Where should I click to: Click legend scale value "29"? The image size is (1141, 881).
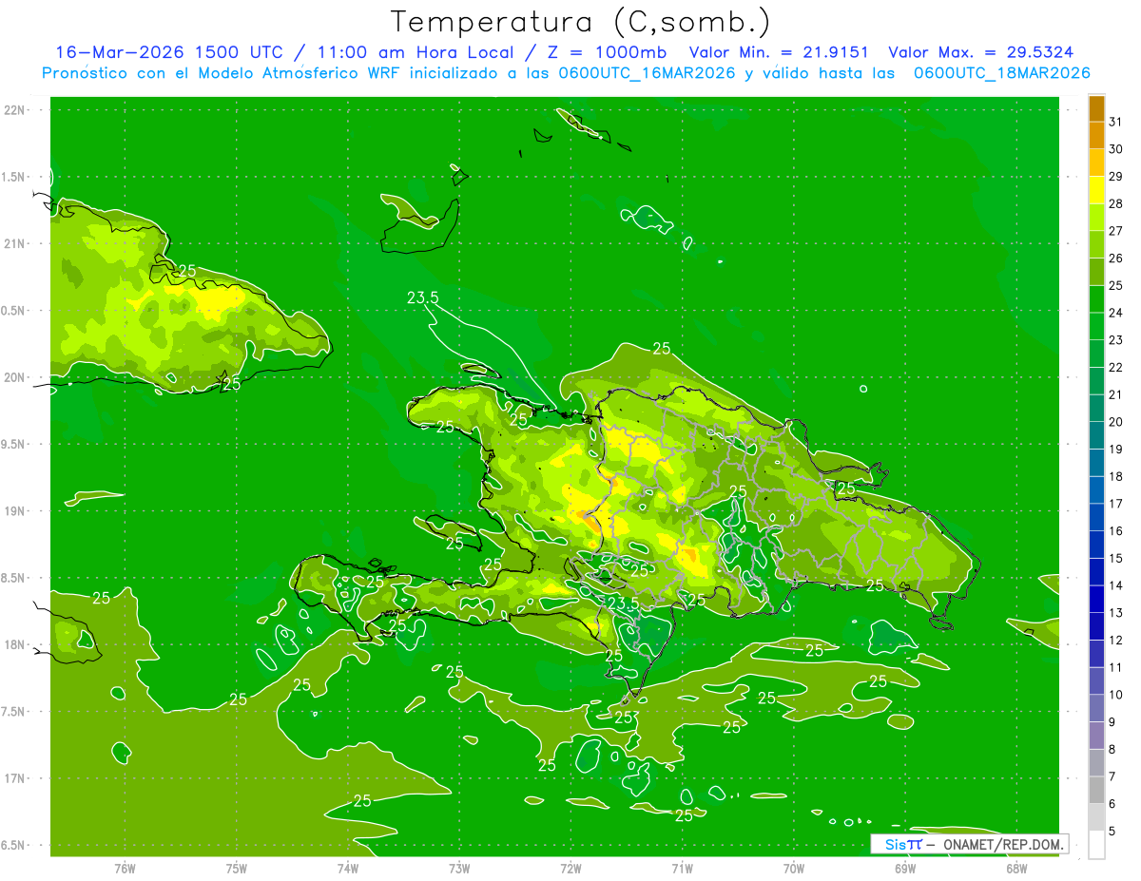pyautogui.click(x=1116, y=177)
